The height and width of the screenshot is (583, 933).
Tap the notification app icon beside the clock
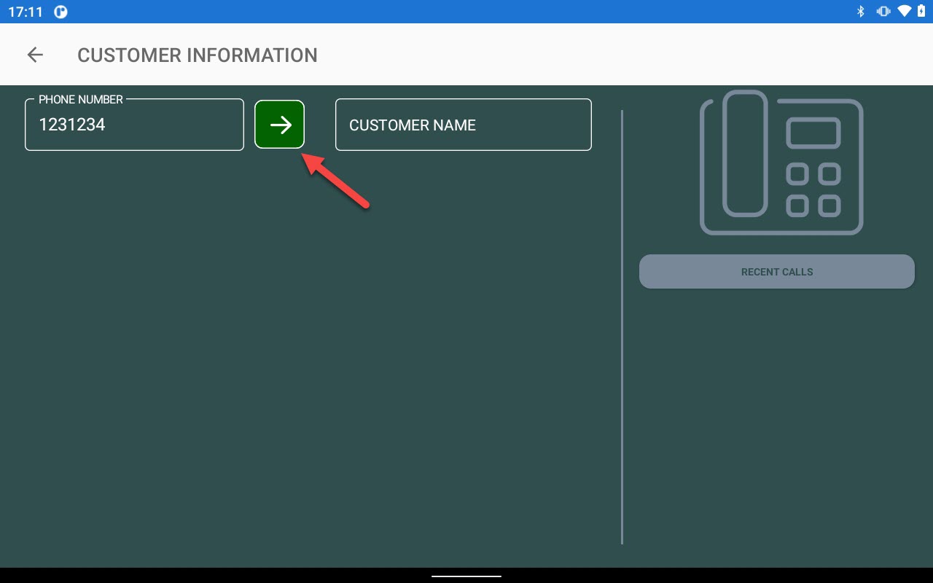pos(61,12)
